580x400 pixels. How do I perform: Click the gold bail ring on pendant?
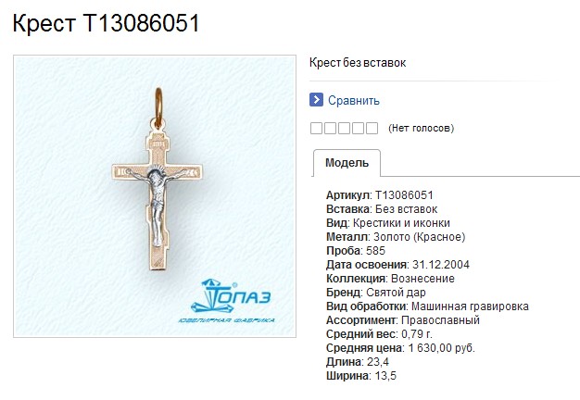pyautogui.click(x=158, y=107)
